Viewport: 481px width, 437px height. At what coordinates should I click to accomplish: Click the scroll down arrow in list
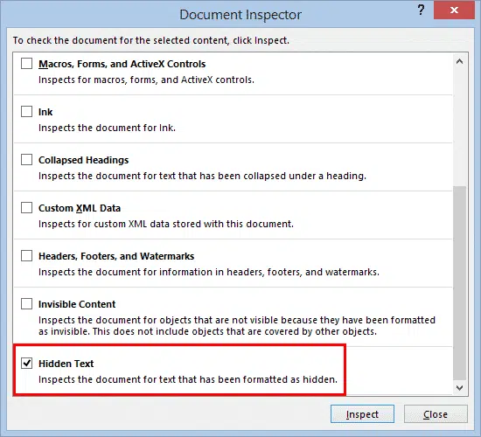[x=459, y=388]
